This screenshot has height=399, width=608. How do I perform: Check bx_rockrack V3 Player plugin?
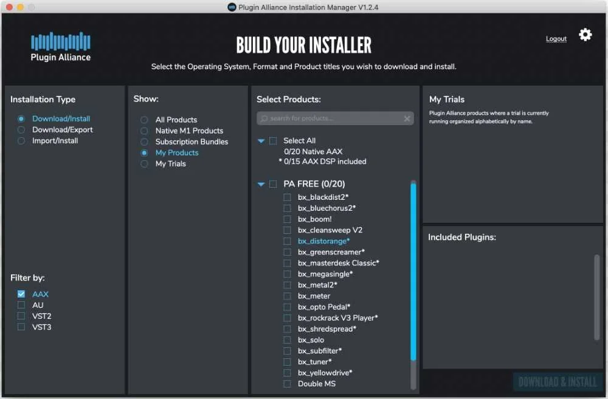point(288,318)
